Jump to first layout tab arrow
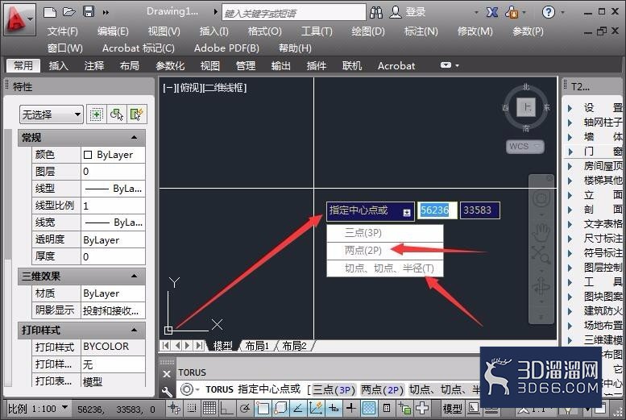The height and width of the screenshot is (420, 626). [166, 346]
